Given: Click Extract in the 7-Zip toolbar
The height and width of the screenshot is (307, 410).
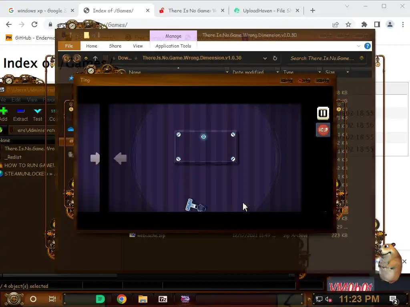Looking at the screenshot, I should (x=20, y=114).
